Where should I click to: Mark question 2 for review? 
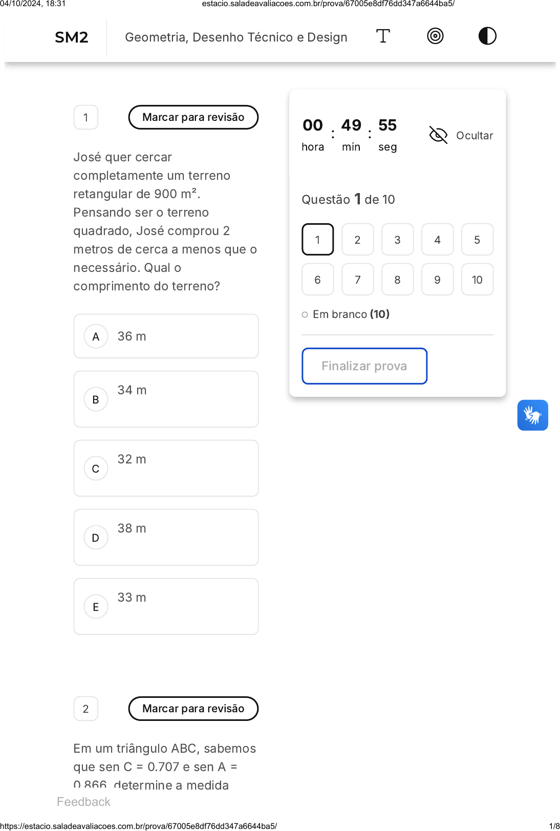coord(193,709)
